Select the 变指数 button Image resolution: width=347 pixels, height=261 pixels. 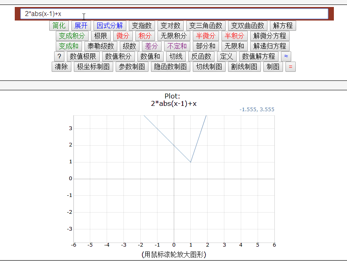[142, 26]
